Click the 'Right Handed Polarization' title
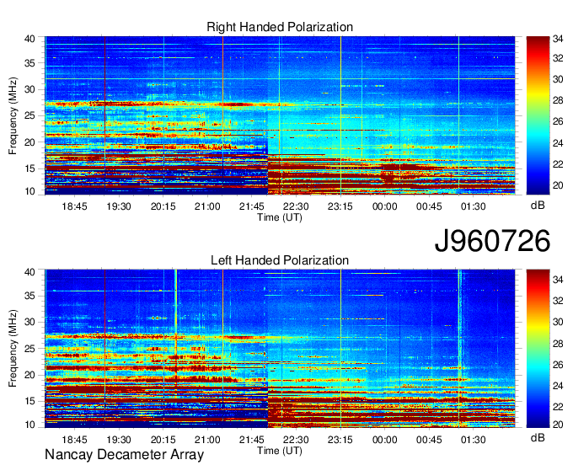The width and height of the screenshot is (573, 465). pyautogui.click(x=280, y=27)
